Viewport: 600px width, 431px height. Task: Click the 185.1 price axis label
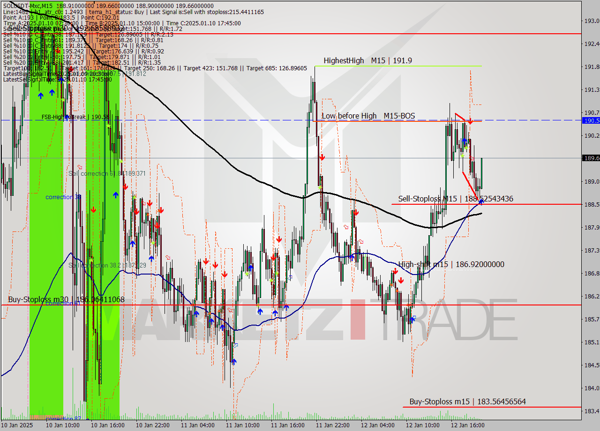point(592,342)
